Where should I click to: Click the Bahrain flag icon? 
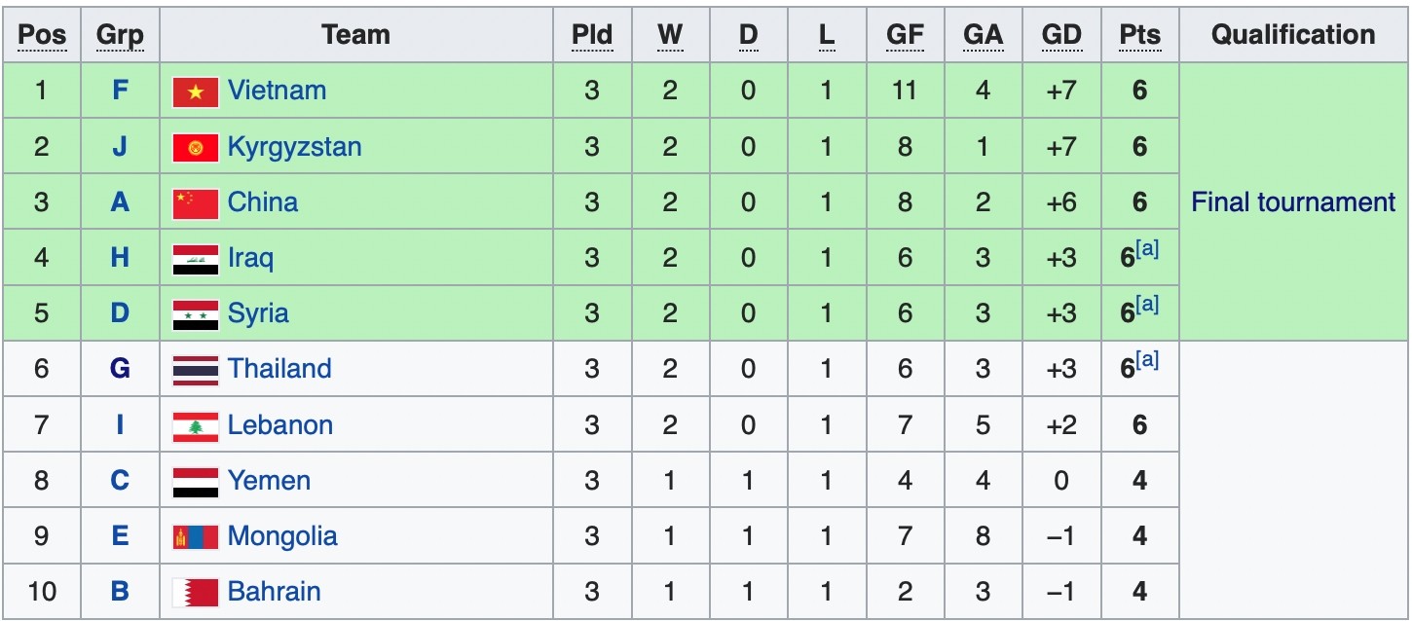pos(195,593)
